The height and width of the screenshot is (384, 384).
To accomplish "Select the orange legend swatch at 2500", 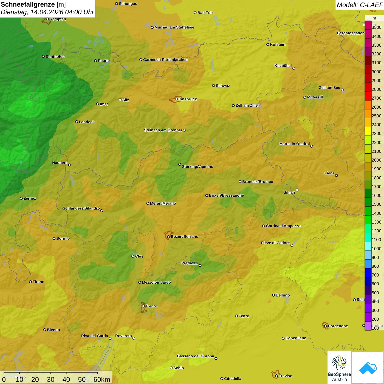I will tap(368, 114).
